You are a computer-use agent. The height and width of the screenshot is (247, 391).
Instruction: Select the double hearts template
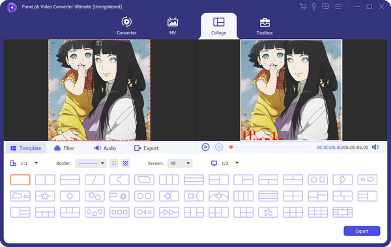[x=368, y=179]
